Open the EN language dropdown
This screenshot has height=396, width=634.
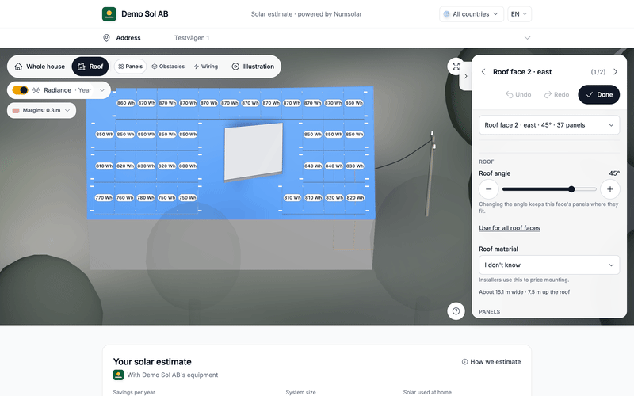pos(519,14)
